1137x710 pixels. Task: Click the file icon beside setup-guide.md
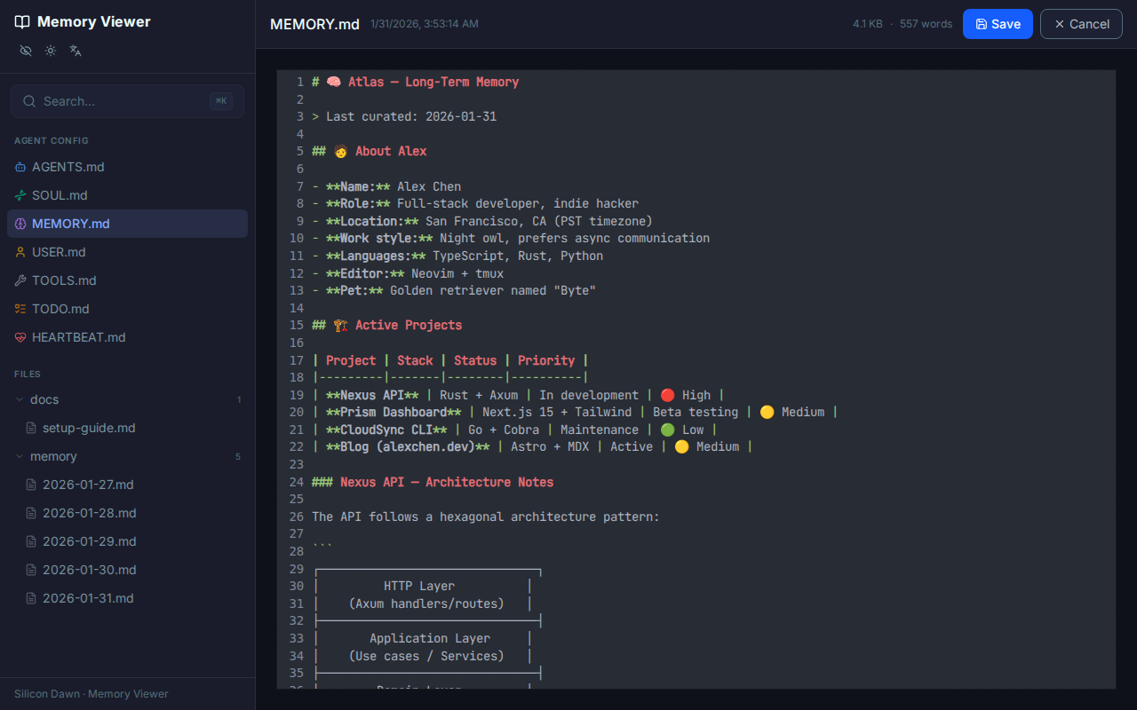coord(32,428)
